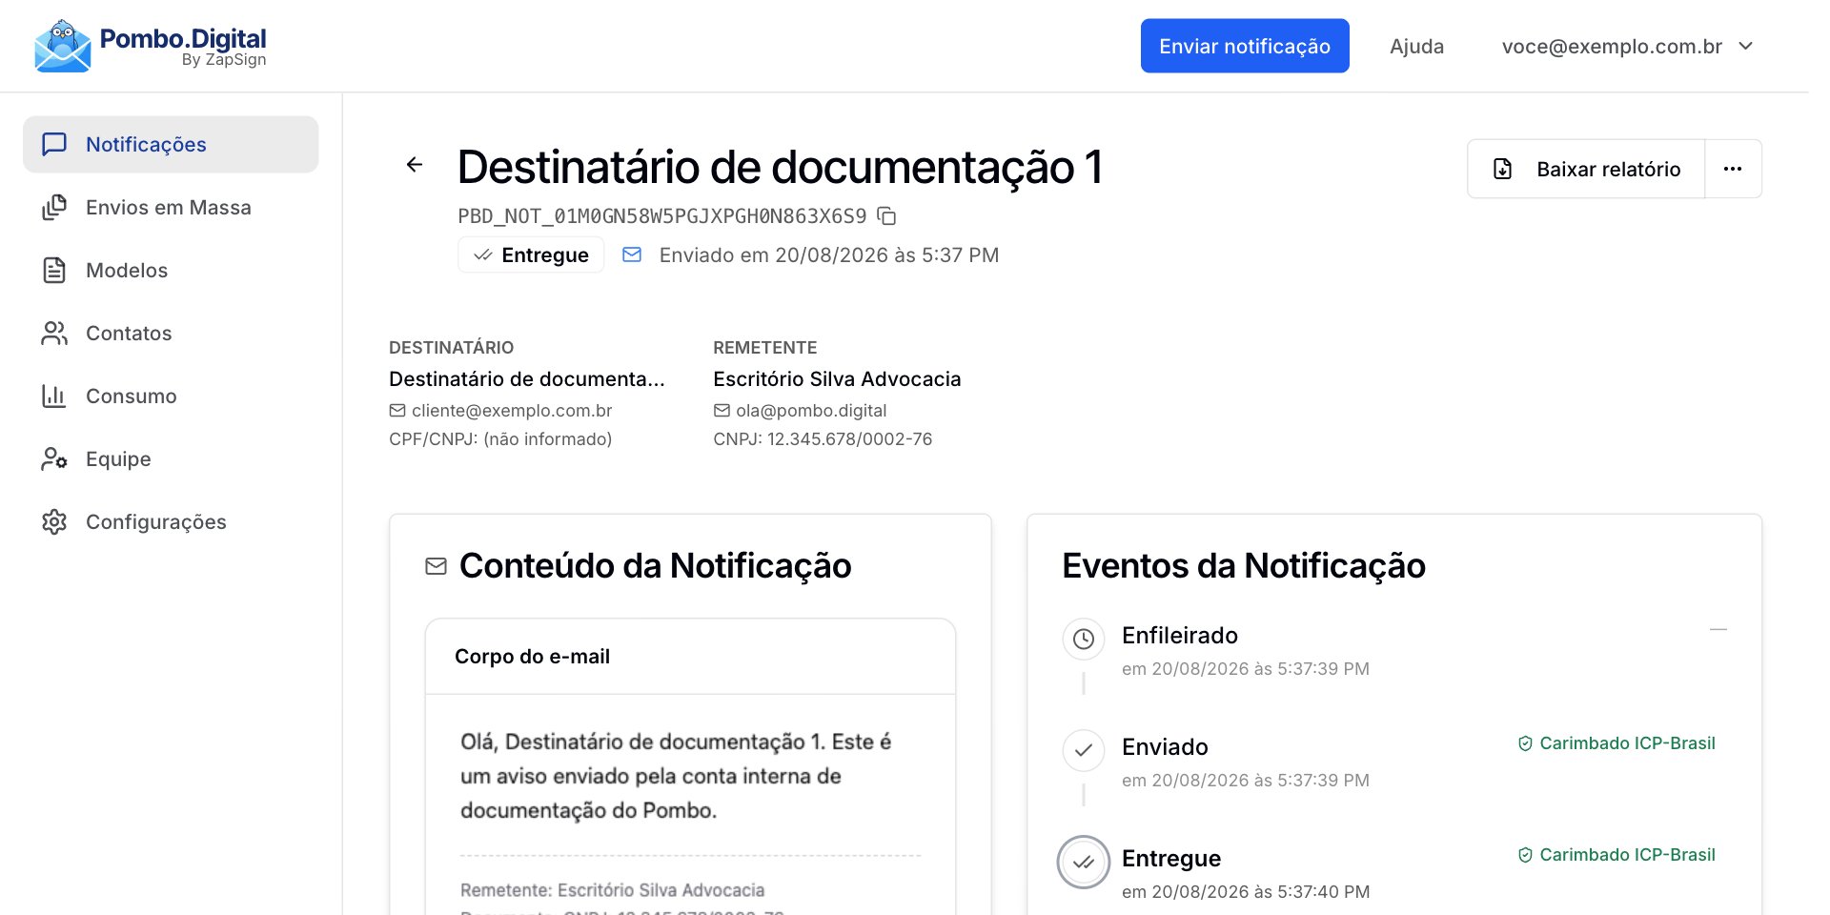Screen dimensions: 1830x915
Task: Click CNPJ: 12.345.678/0002-76 text
Action: (823, 439)
